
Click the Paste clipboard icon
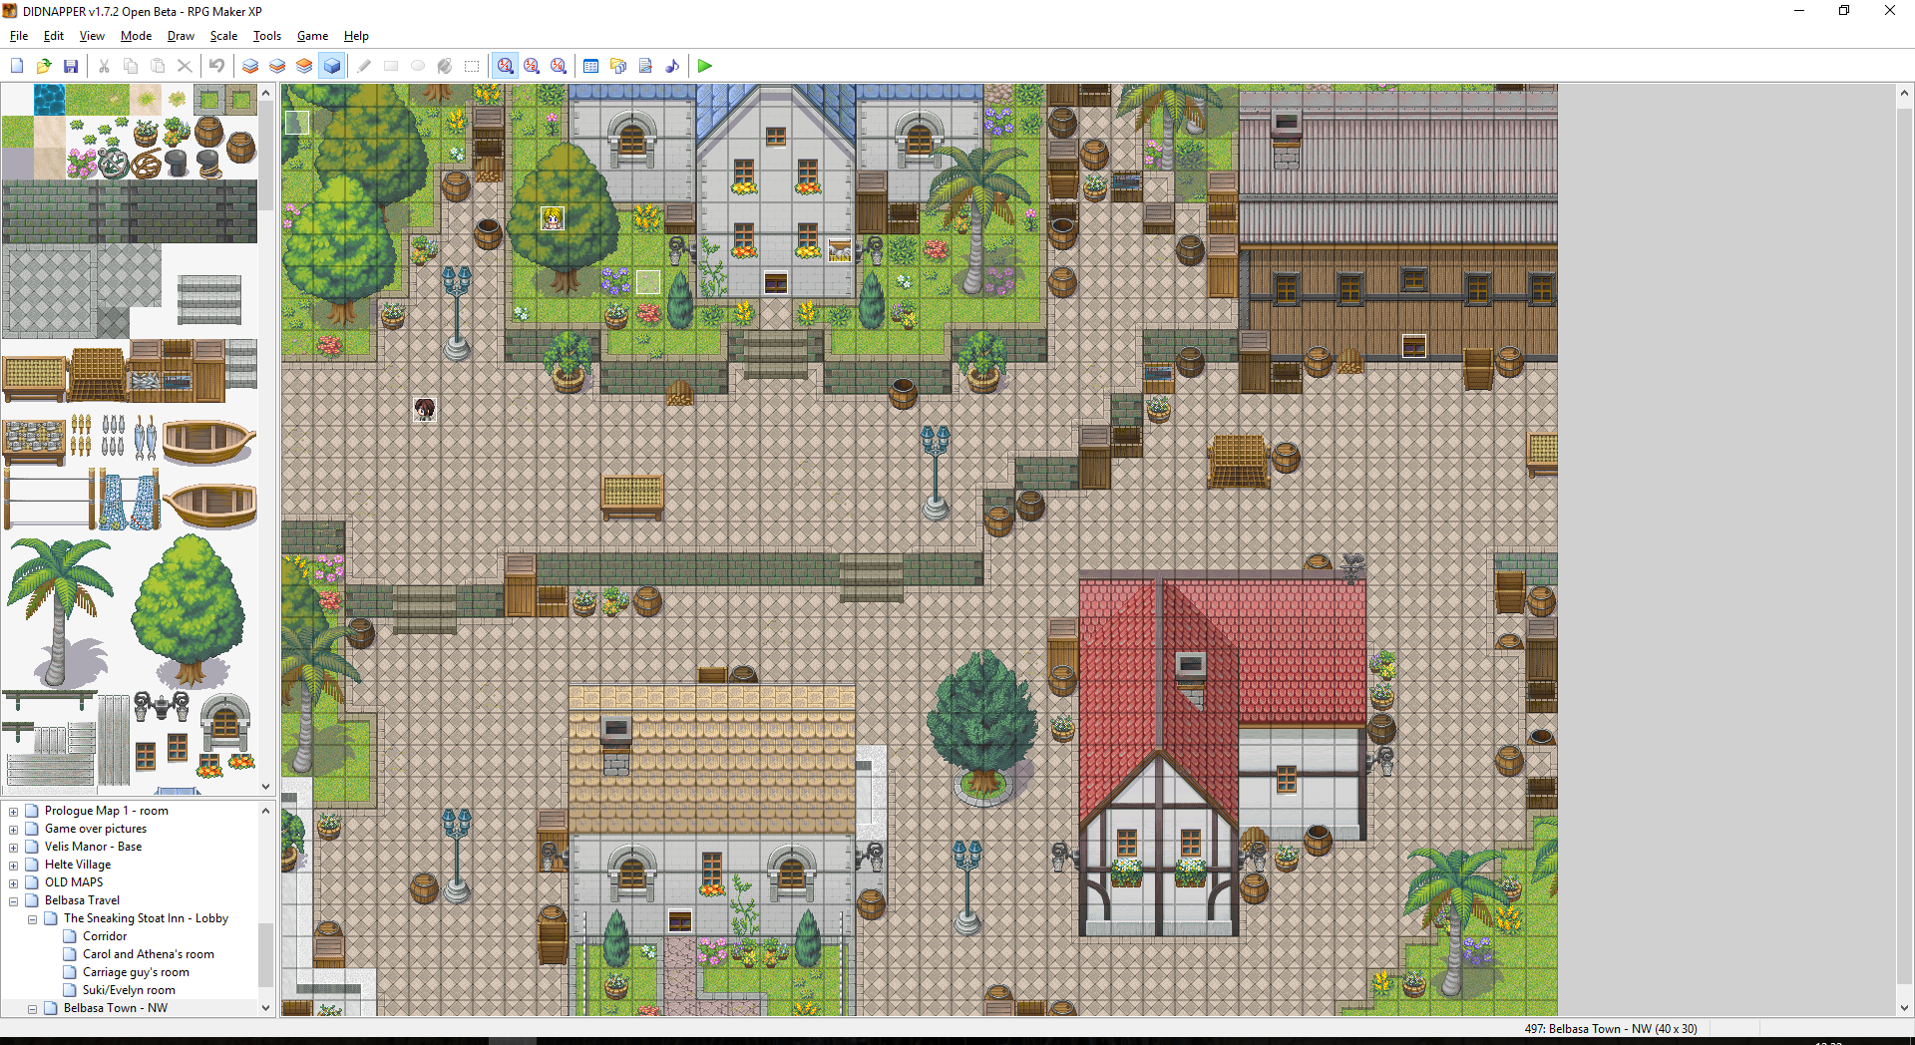[x=158, y=66]
